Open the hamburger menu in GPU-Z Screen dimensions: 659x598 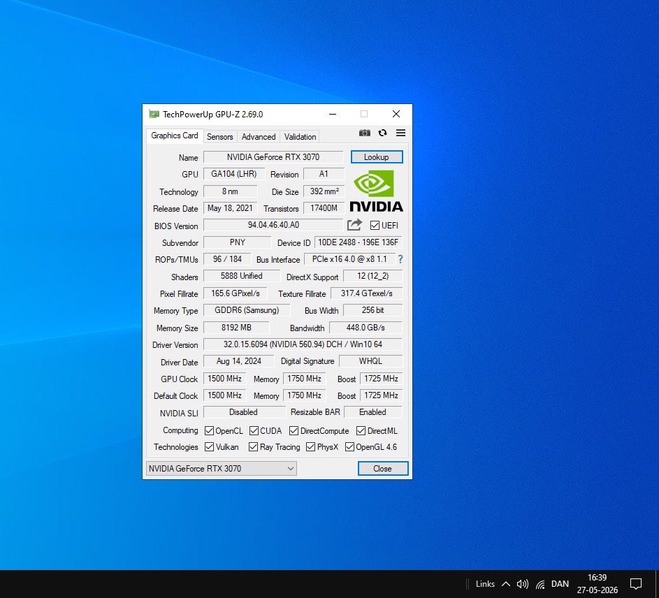point(400,133)
